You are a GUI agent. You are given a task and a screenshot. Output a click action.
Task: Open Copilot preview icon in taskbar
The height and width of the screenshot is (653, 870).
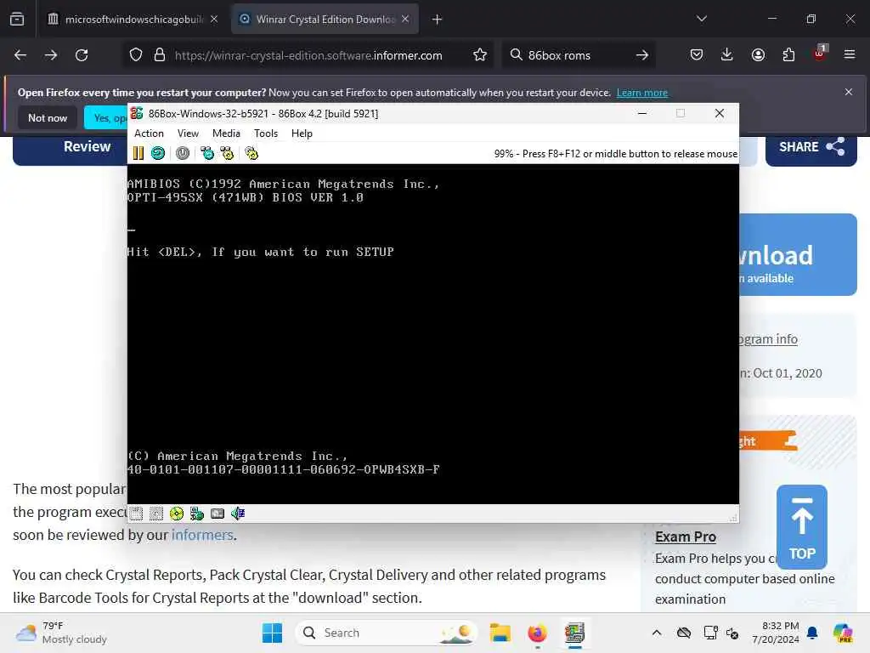(x=843, y=633)
